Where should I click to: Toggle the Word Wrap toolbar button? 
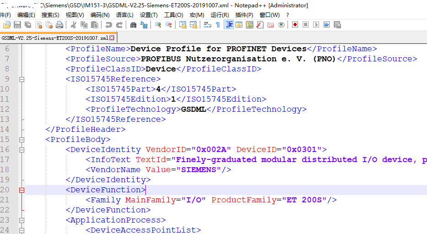point(207,25)
